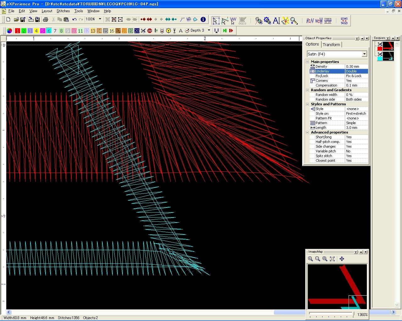Open the Layout menu

pos(47,11)
